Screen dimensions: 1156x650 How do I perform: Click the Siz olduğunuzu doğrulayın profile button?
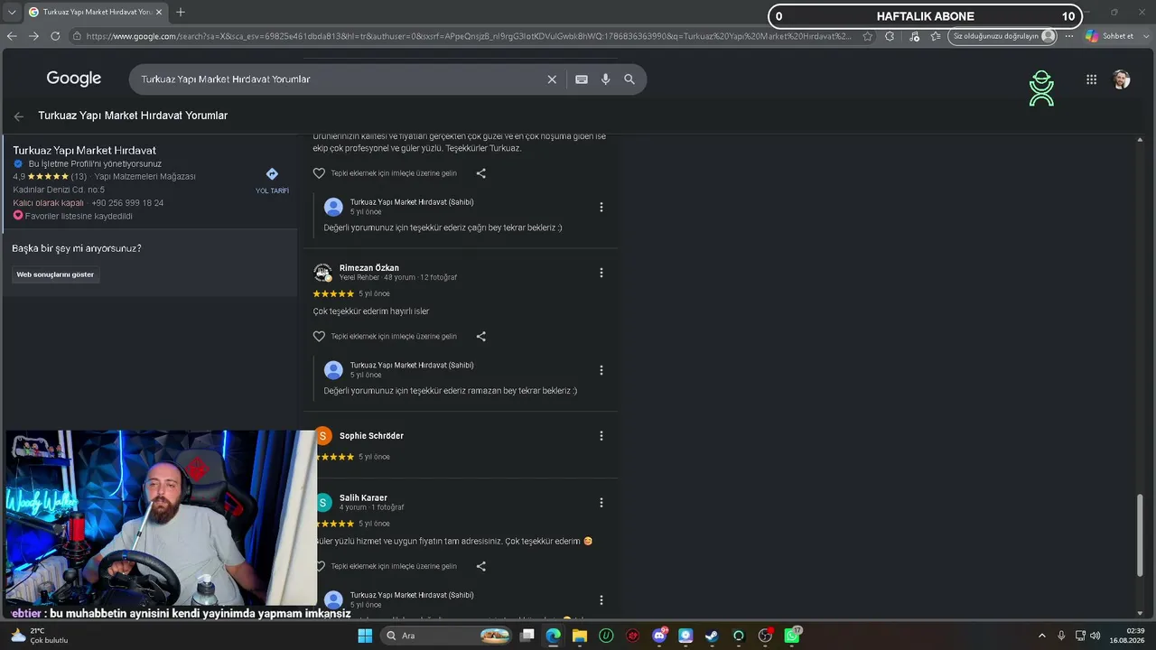tap(1002, 36)
